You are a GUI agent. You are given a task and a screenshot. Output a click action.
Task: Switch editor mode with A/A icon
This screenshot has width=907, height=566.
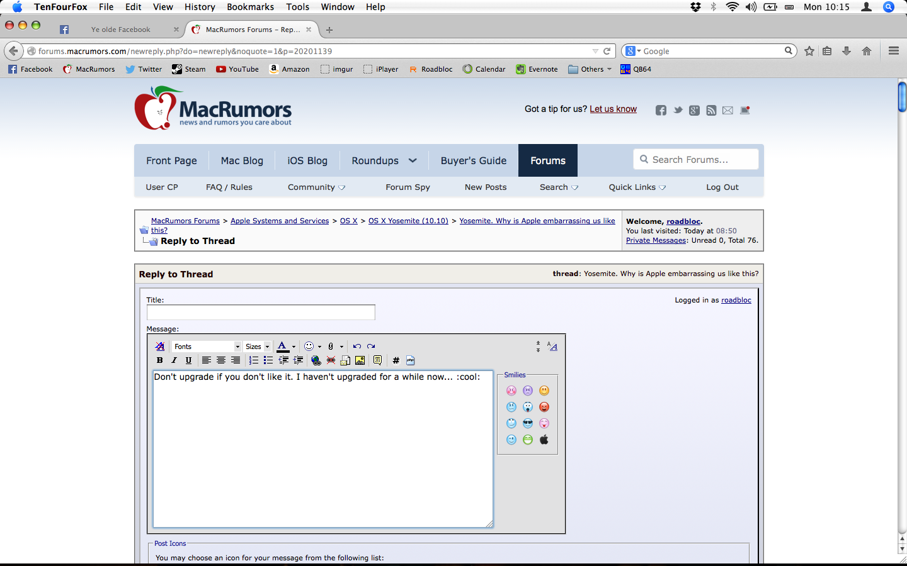[552, 346]
